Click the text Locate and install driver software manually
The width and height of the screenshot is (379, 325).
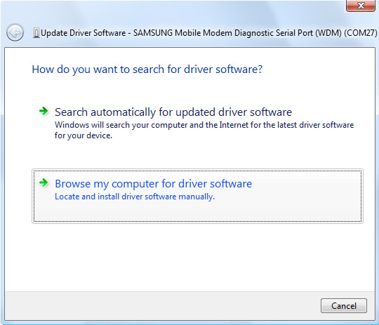(x=135, y=197)
